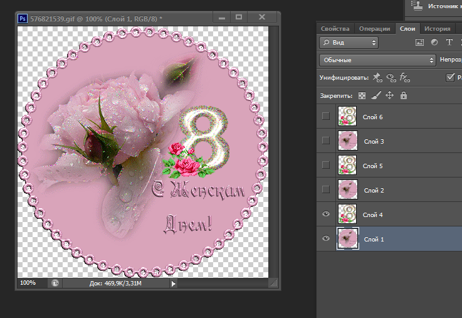
Task: Lock transparent pixels with checkerboard icon
Action: 362,95
